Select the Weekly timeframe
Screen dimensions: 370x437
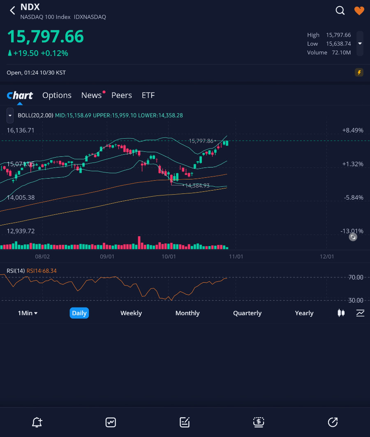(131, 313)
